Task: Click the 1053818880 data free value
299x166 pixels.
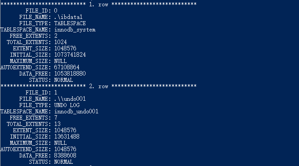Action: (70, 74)
